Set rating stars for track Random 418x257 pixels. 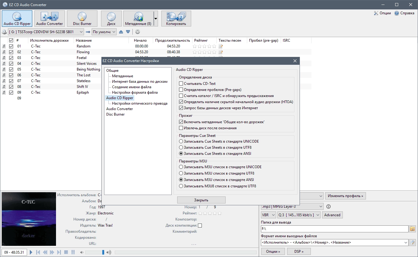pos(205,46)
